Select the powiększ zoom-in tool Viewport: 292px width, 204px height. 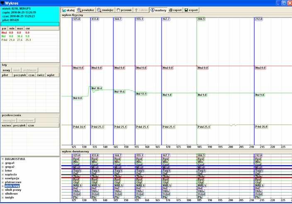click(86, 10)
